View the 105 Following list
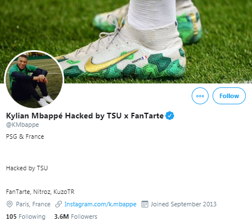 (x=25, y=216)
